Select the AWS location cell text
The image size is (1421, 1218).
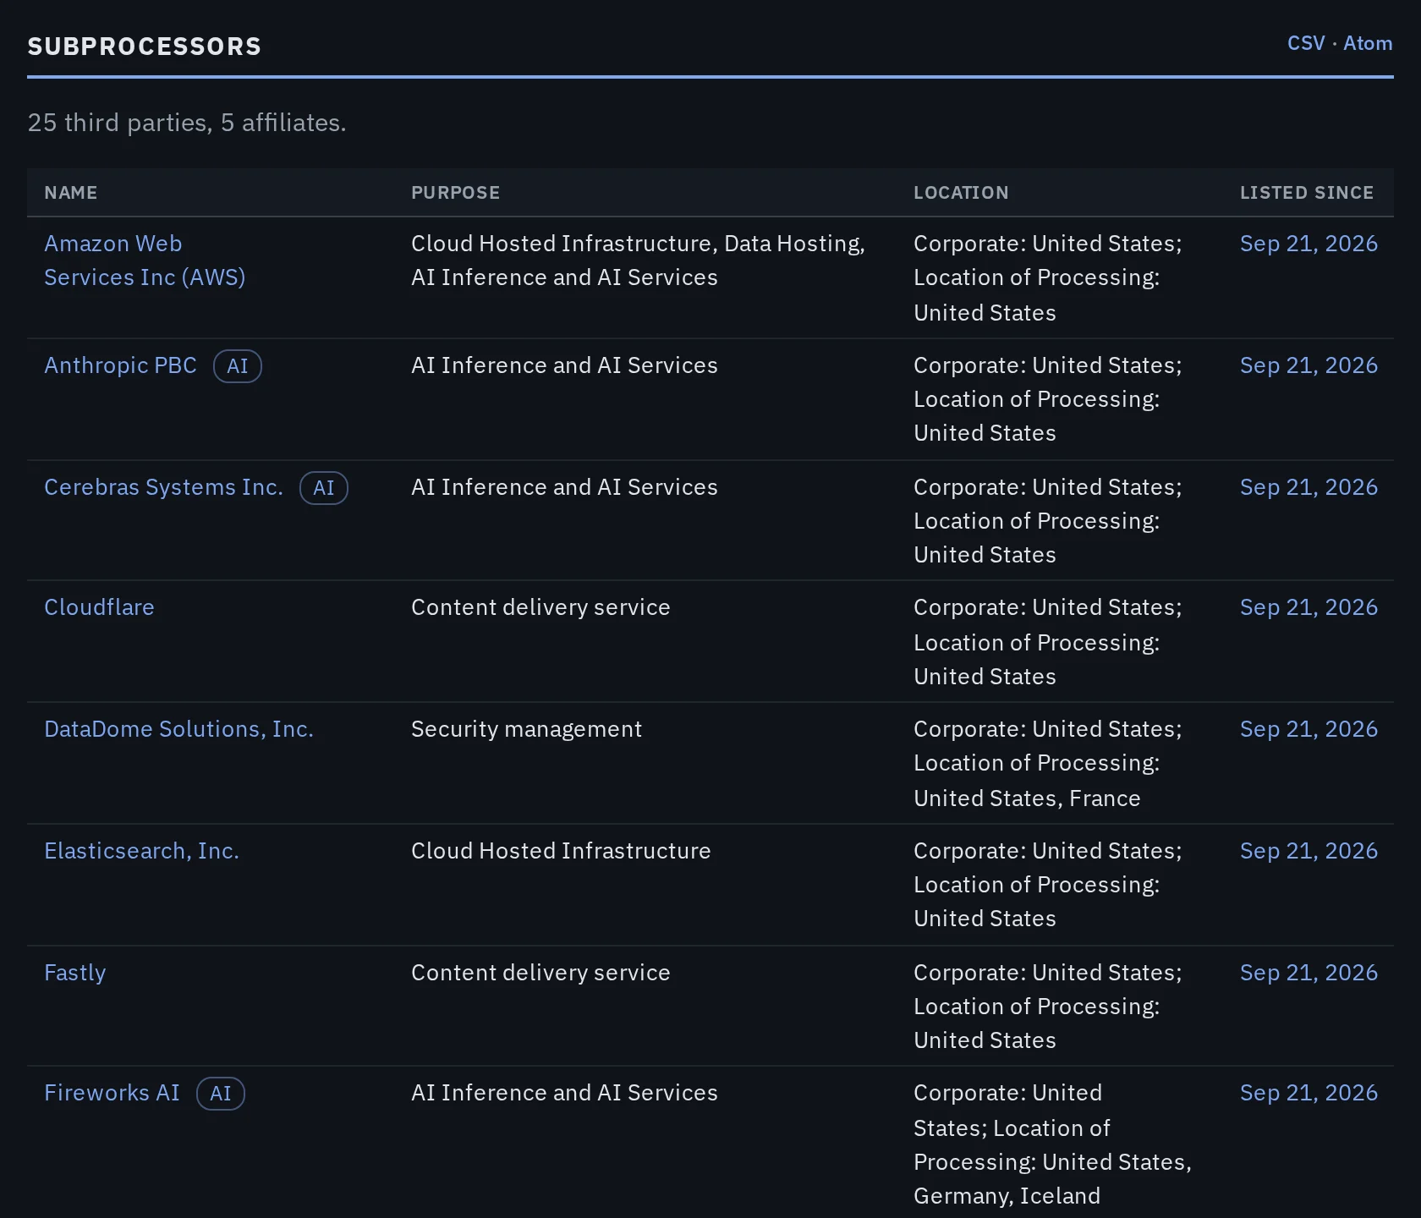point(1048,278)
